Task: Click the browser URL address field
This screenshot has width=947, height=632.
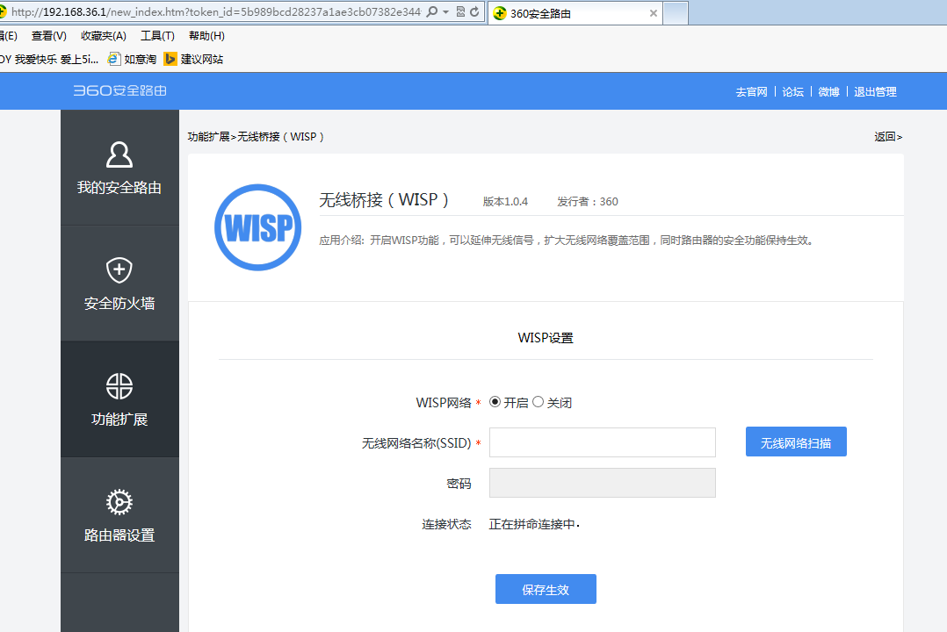Action: [x=216, y=12]
